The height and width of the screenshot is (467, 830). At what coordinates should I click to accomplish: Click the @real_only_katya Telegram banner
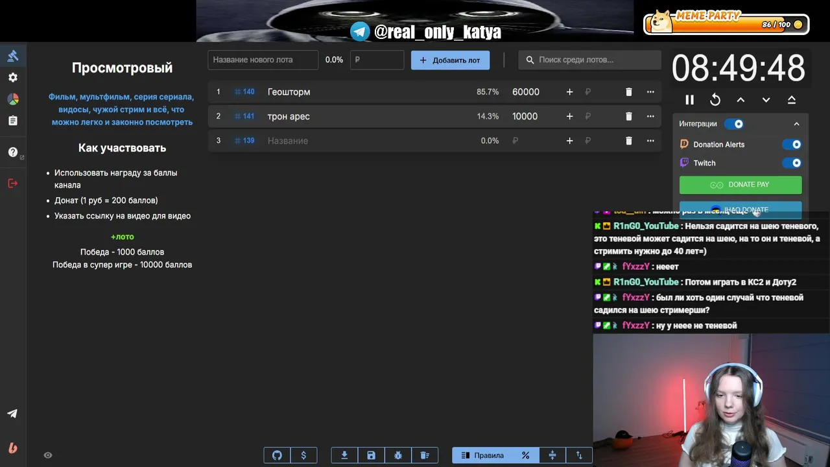tap(426, 32)
